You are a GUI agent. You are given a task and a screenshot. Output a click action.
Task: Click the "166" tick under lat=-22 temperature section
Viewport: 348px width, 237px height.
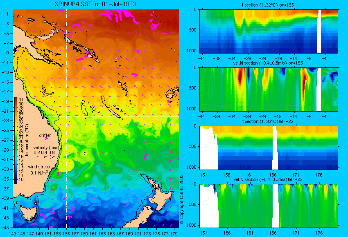click(x=273, y=175)
